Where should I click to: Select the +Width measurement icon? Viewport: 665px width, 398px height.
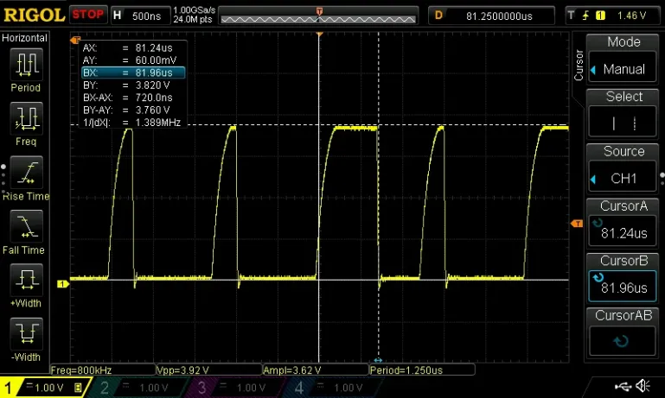tap(26, 280)
